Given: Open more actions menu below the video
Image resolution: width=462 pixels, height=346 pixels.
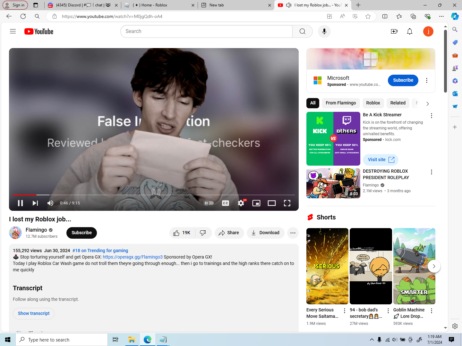Looking at the screenshot, I should pyautogui.click(x=293, y=233).
